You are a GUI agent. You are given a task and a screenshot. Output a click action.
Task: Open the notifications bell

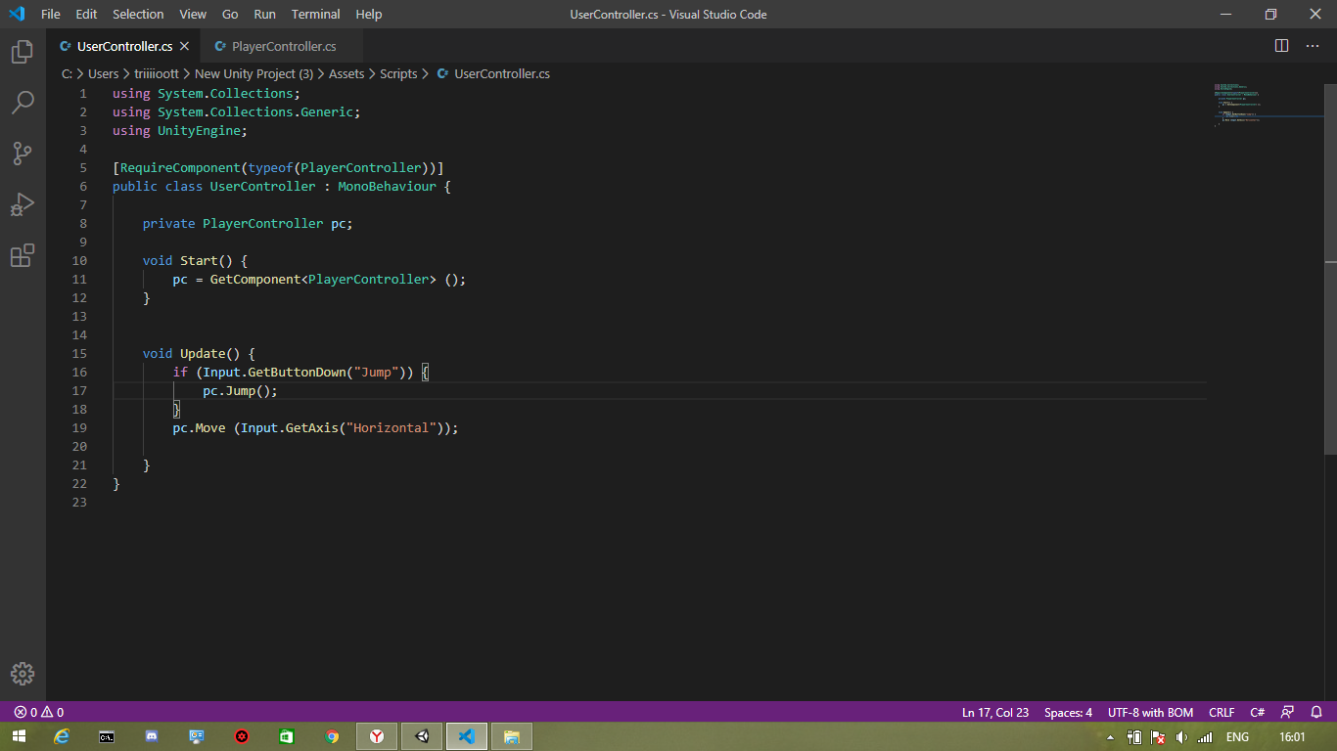coord(1315,712)
